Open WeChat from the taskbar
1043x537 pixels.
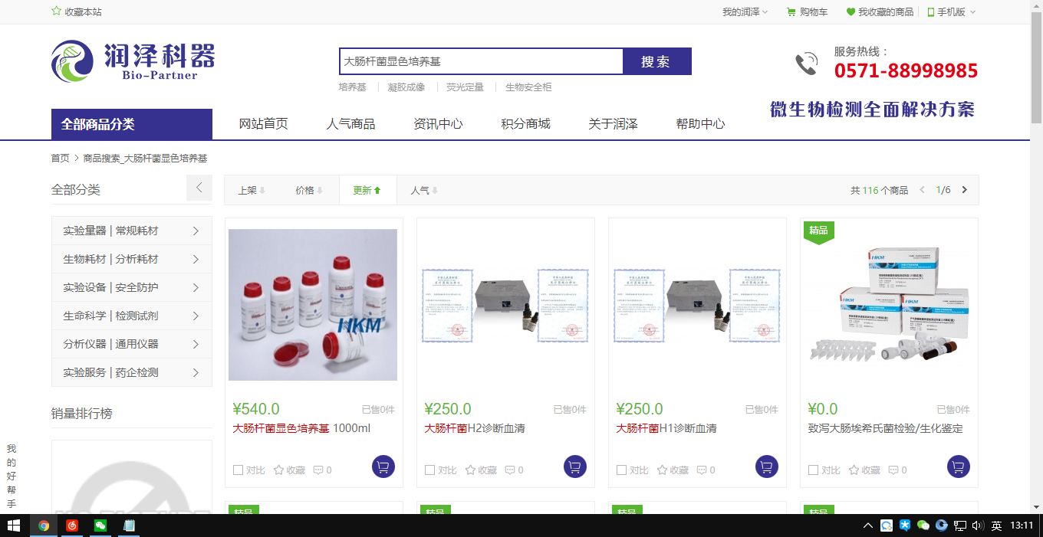[x=100, y=526]
